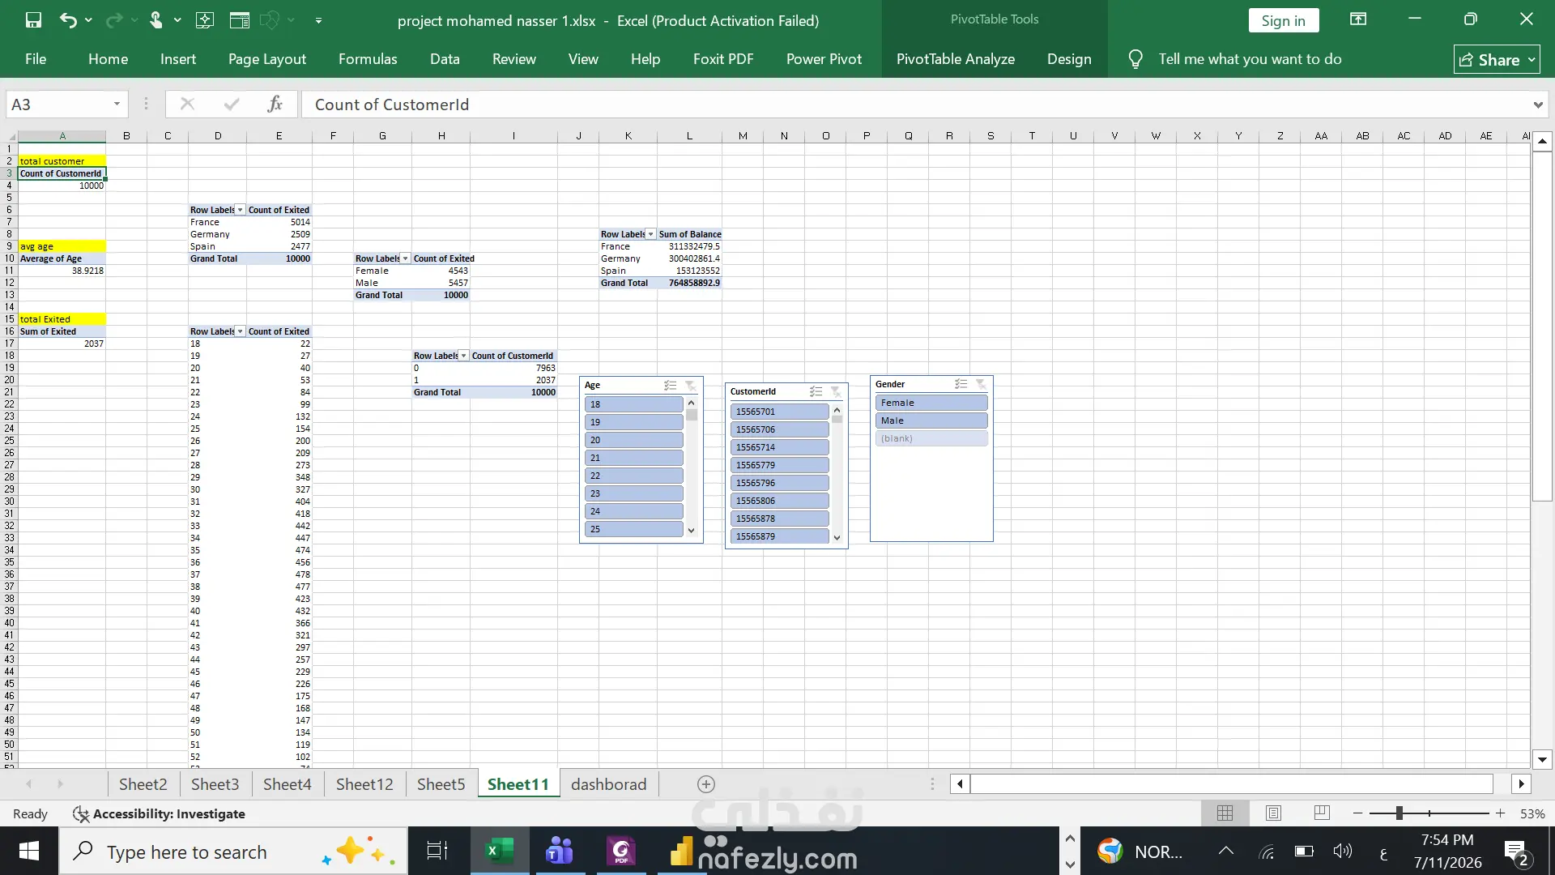This screenshot has height=875, width=1555.
Task: Switch to Normal view in status bar
Action: tap(1225, 813)
